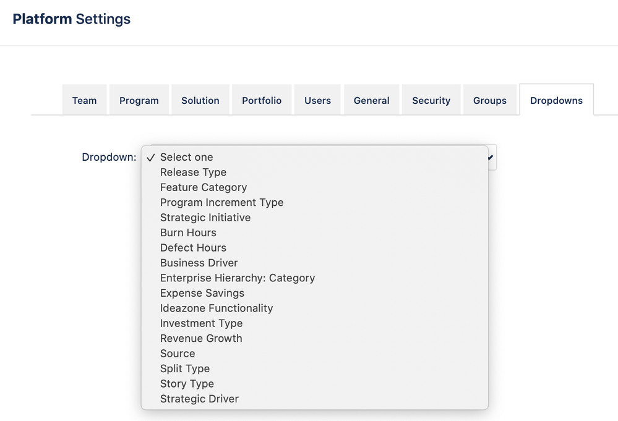The image size is (618, 421).
Task: Choose Strategic Initiative in the dropdown
Action: point(205,218)
